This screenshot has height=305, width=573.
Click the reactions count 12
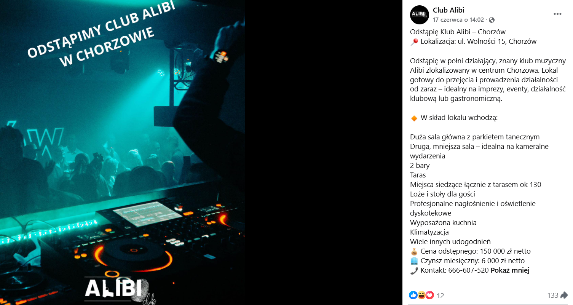coord(440,295)
